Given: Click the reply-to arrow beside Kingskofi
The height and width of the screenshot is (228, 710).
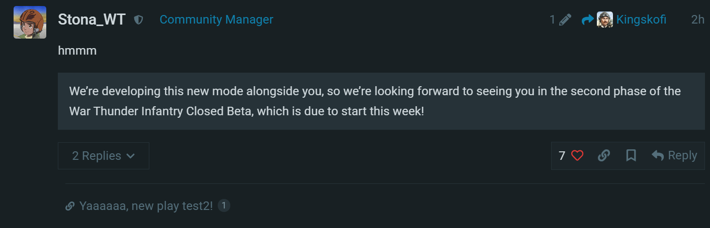Looking at the screenshot, I should click(587, 20).
